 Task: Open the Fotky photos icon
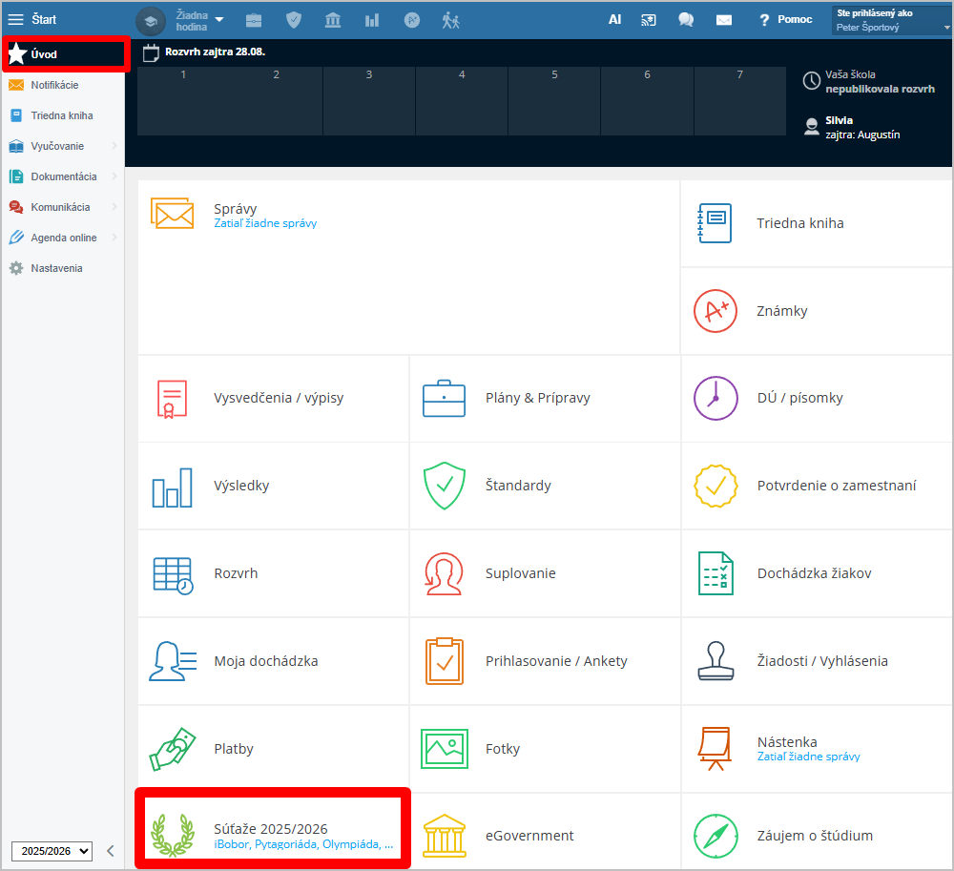click(443, 749)
